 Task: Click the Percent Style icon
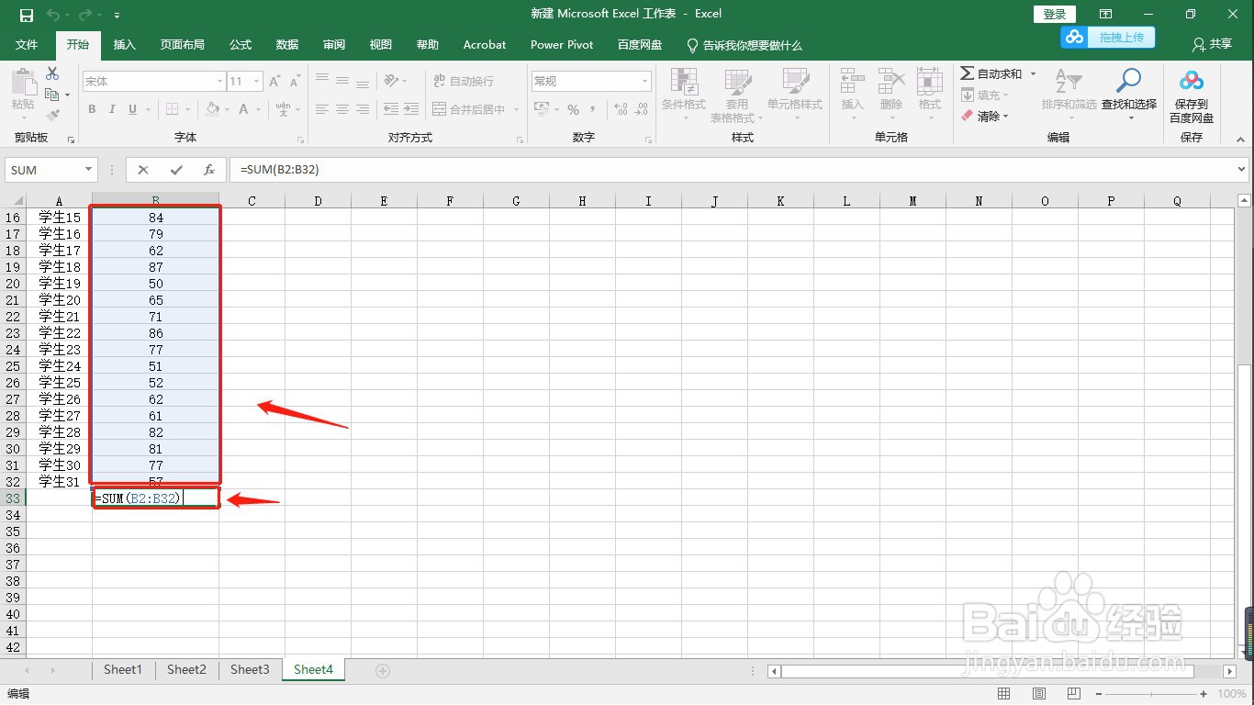[573, 109]
